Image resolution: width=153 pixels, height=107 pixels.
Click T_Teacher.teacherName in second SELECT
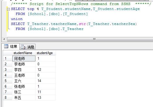[x=52, y=24]
